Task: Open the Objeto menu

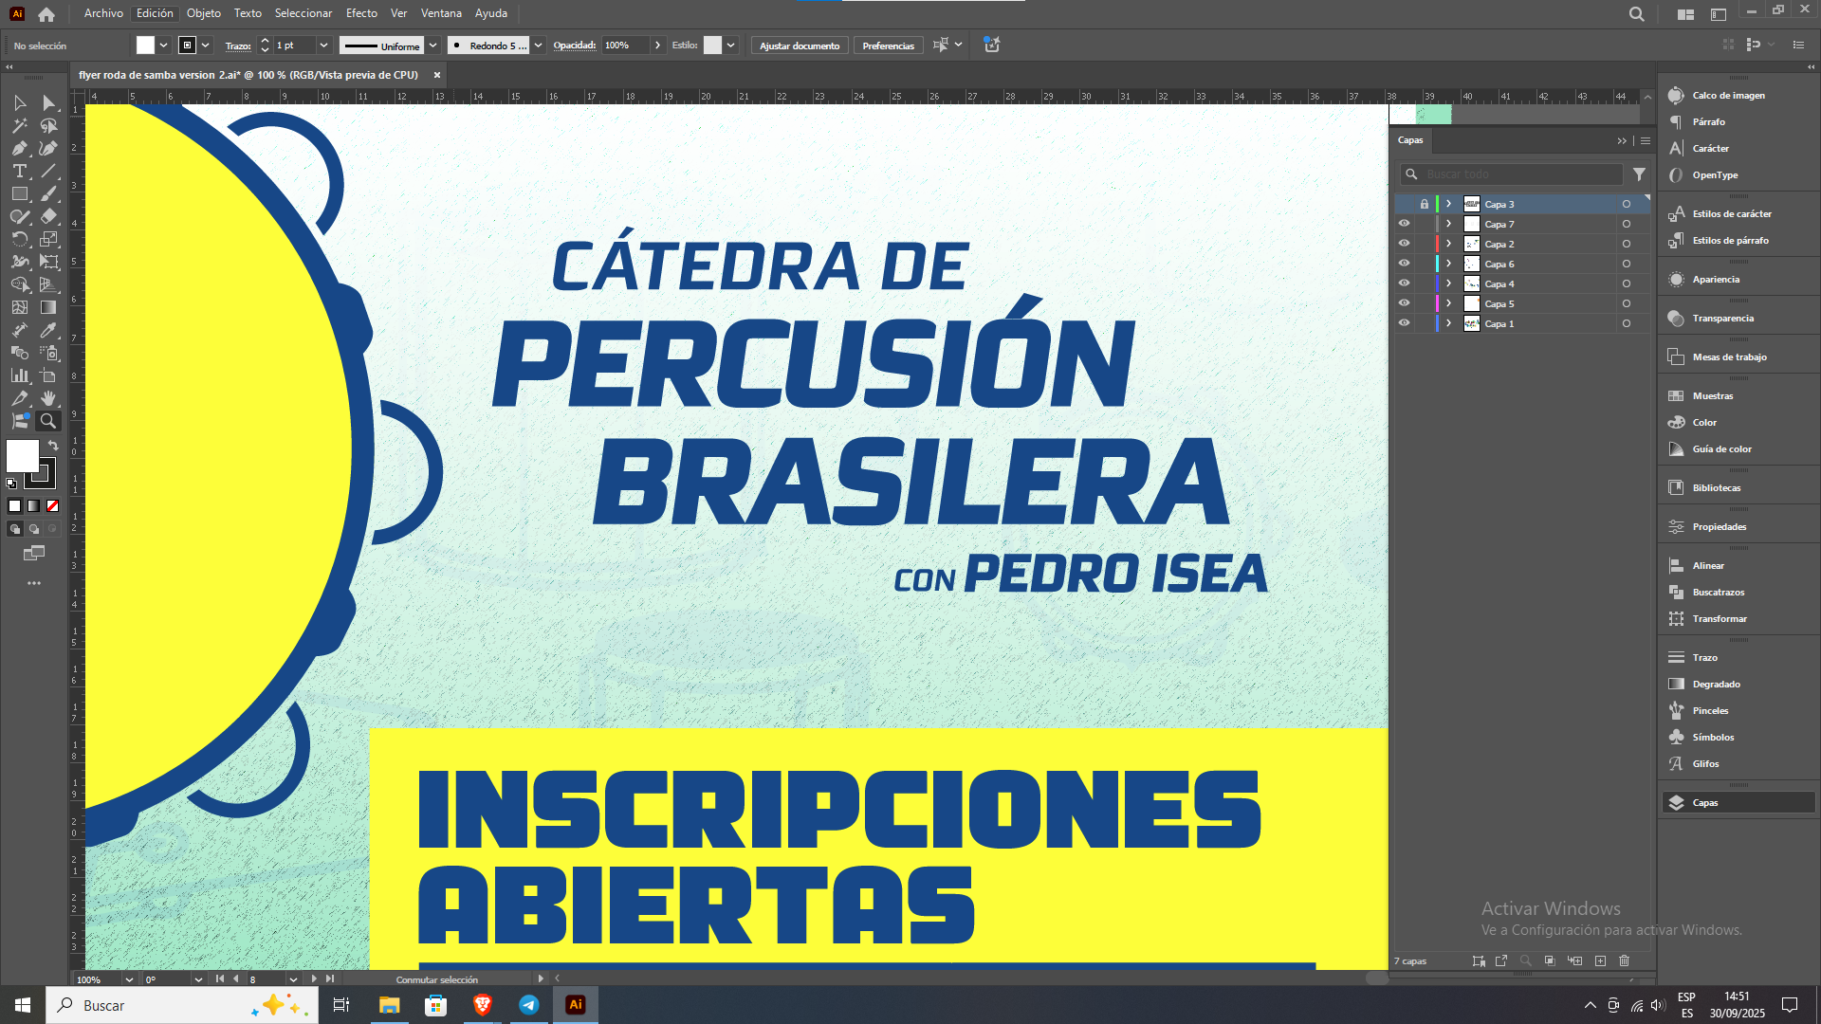Action: [203, 13]
